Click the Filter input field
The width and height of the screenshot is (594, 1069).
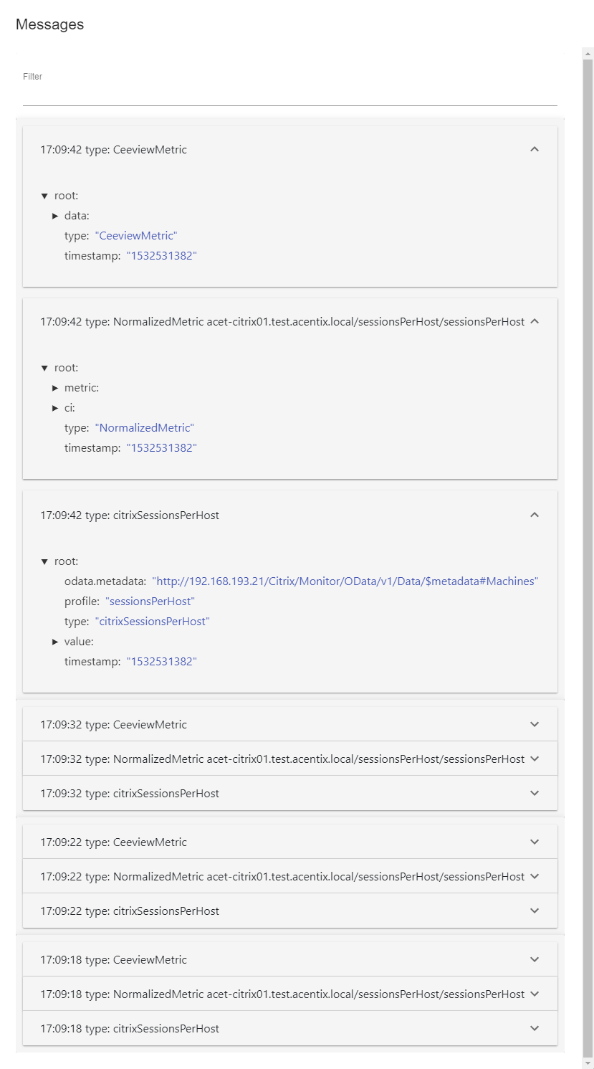[x=289, y=95]
